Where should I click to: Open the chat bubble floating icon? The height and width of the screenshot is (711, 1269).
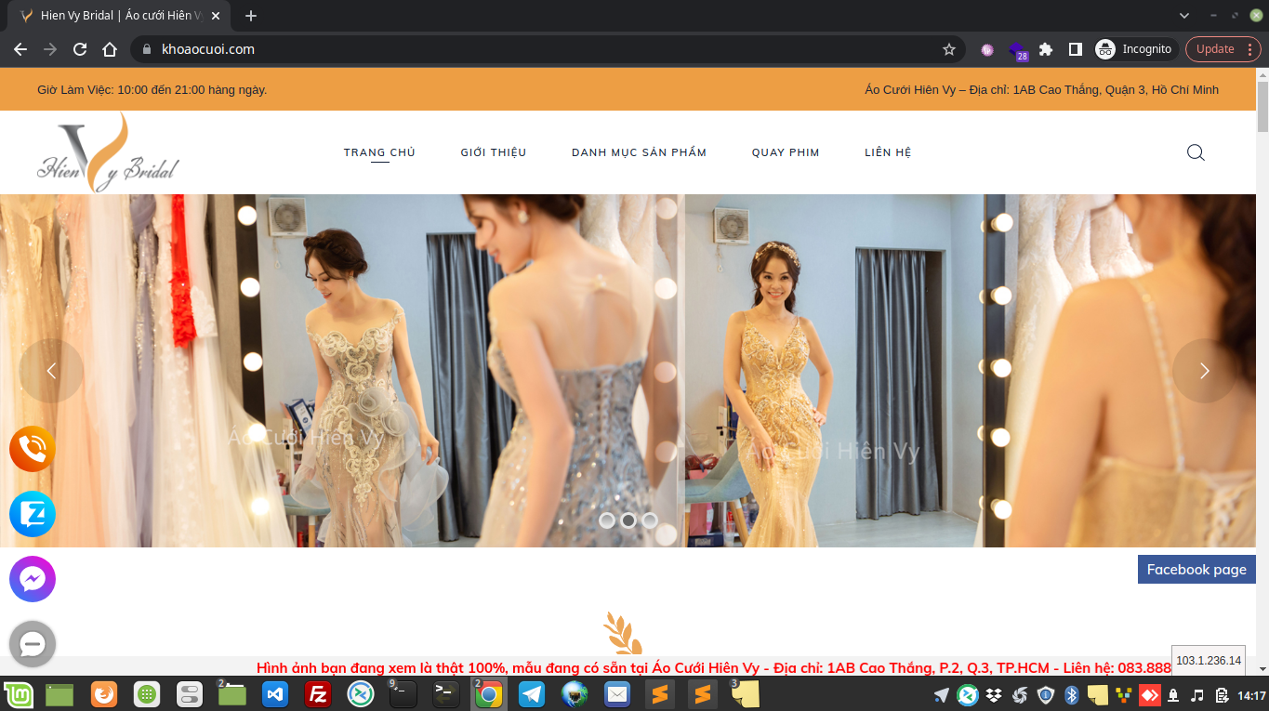33,643
